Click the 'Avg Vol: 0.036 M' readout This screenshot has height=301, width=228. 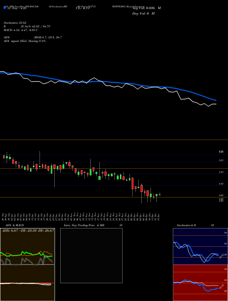click(x=146, y=8)
